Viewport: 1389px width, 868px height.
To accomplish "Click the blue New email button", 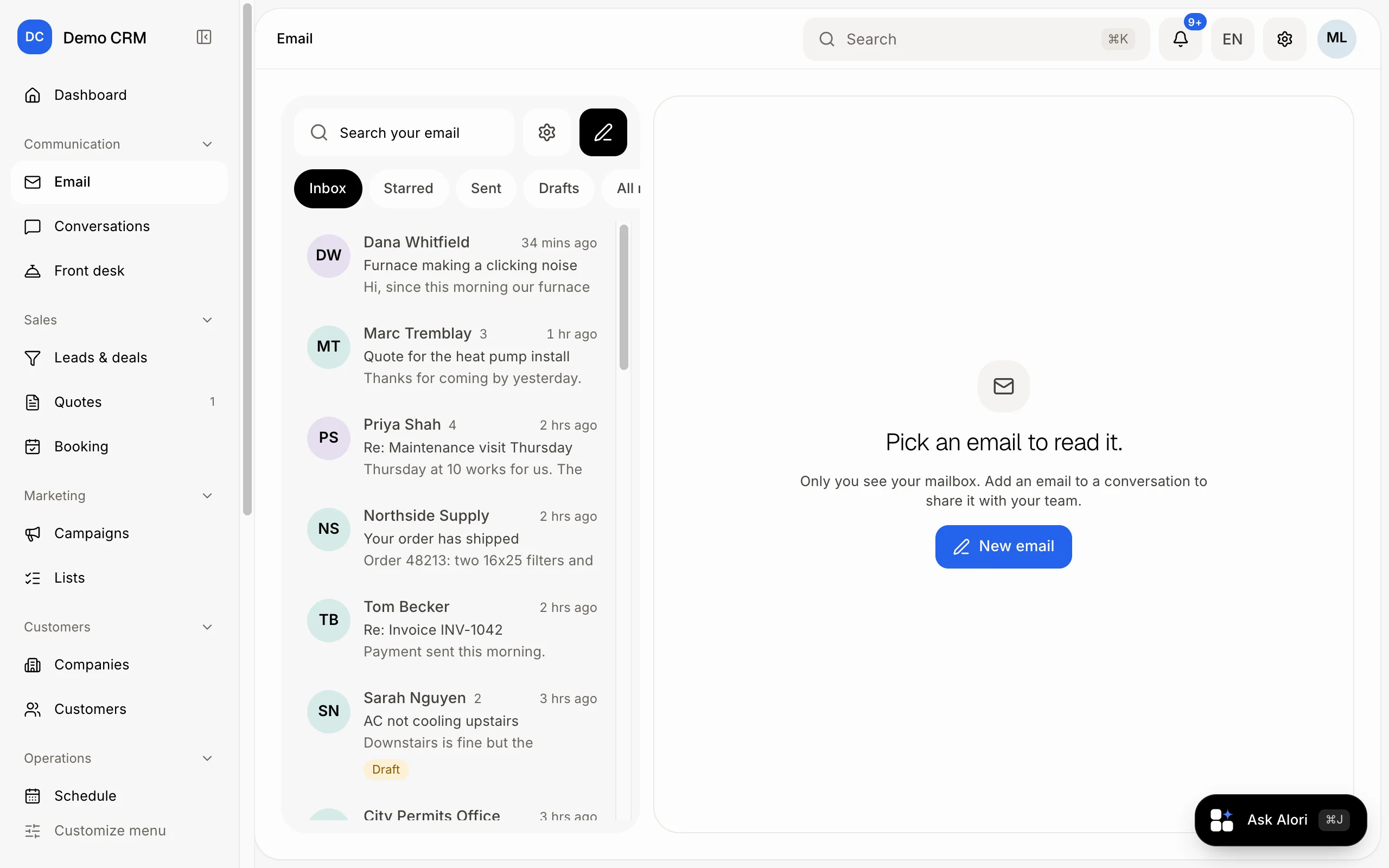I will click(1003, 546).
